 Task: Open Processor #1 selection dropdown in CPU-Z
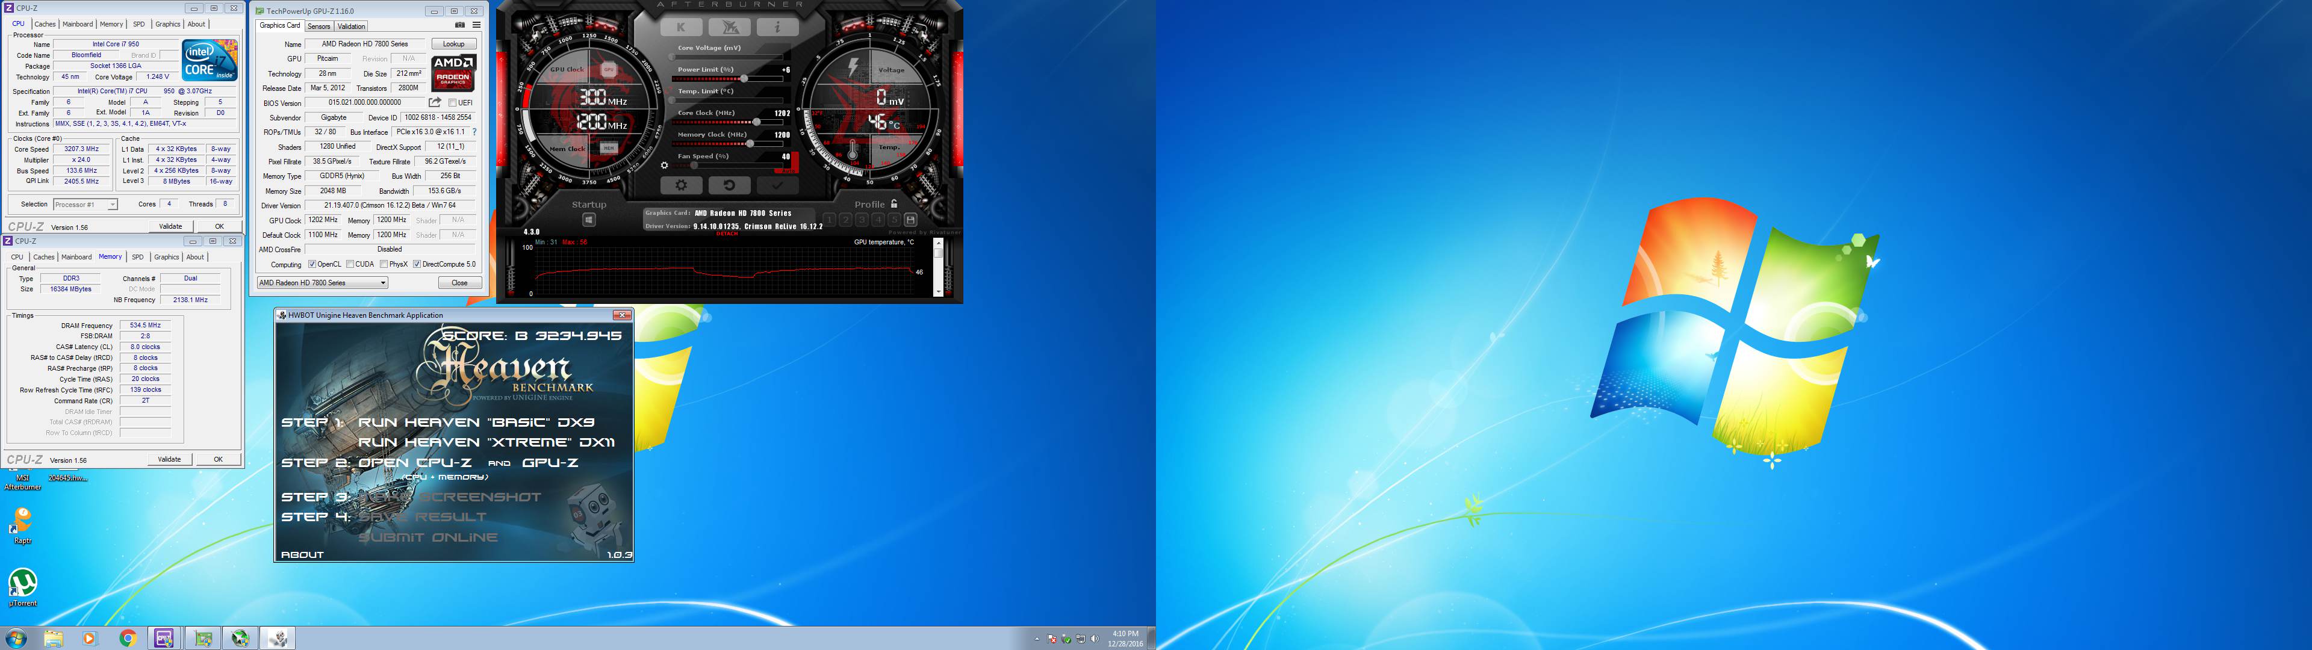point(85,205)
